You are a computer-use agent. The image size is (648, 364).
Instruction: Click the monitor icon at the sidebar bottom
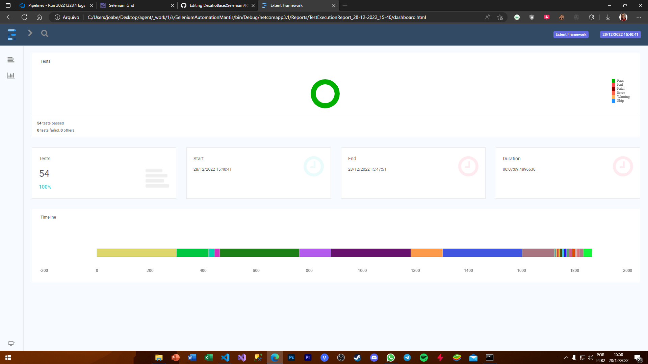coord(11,343)
